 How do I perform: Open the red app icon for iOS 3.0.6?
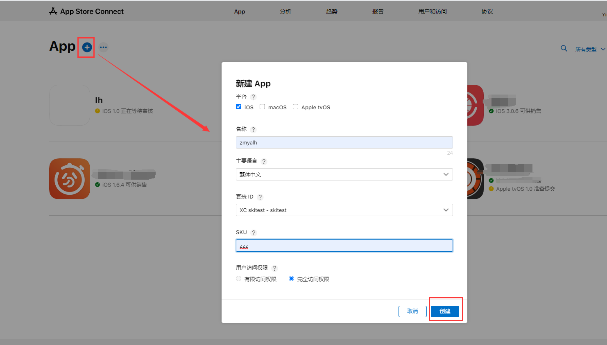(x=476, y=105)
